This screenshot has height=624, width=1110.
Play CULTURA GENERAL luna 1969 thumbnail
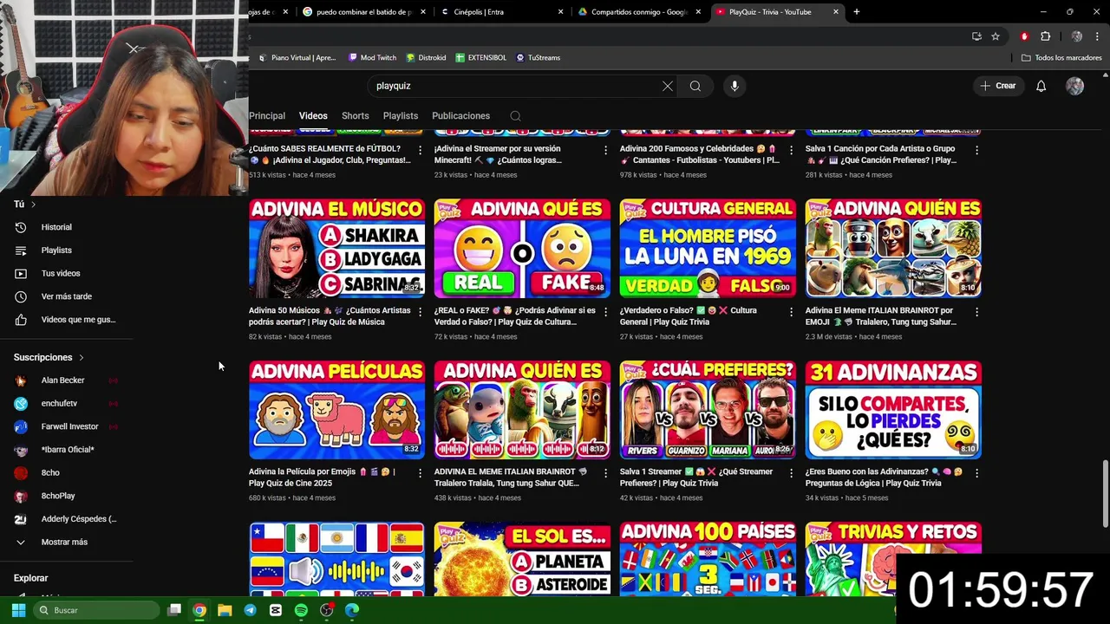(x=708, y=249)
